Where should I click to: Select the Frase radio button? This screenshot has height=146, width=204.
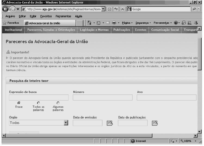19,103
